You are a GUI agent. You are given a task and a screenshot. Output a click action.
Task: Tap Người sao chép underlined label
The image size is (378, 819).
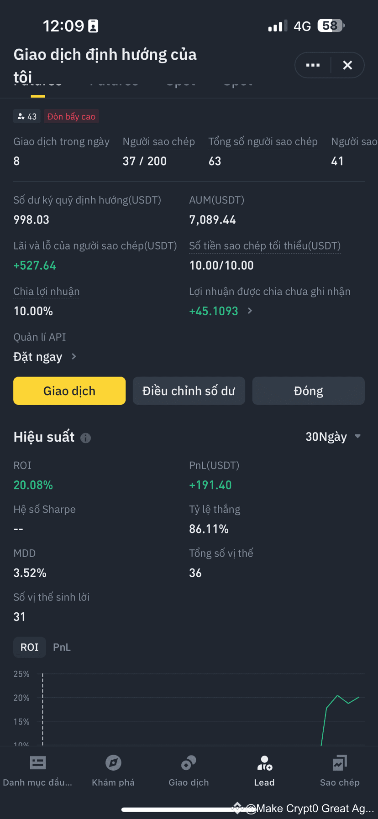(159, 142)
